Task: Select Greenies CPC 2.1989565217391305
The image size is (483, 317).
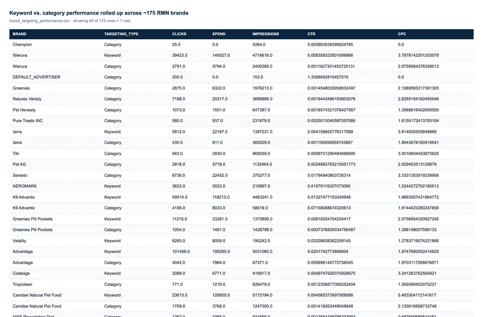Action: tap(418, 88)
